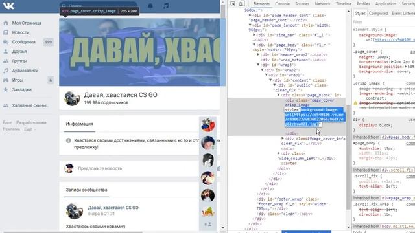The image size is (415, 233).
Task: Open the Sources tab in DevTools
Action: pyautogui.click(x=302, y=4)
